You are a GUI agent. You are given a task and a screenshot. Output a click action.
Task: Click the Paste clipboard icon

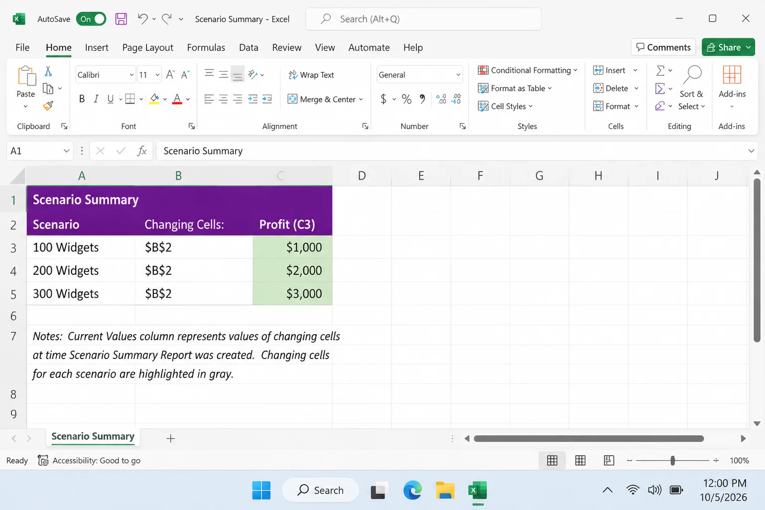(x=26, y=76)
